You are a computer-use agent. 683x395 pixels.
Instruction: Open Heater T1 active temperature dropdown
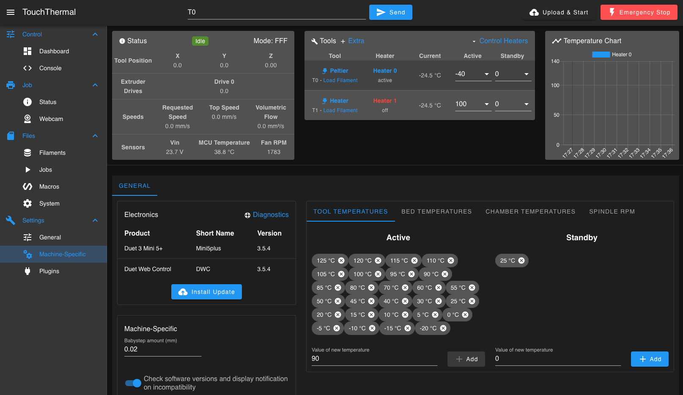(x=487, y=104)
